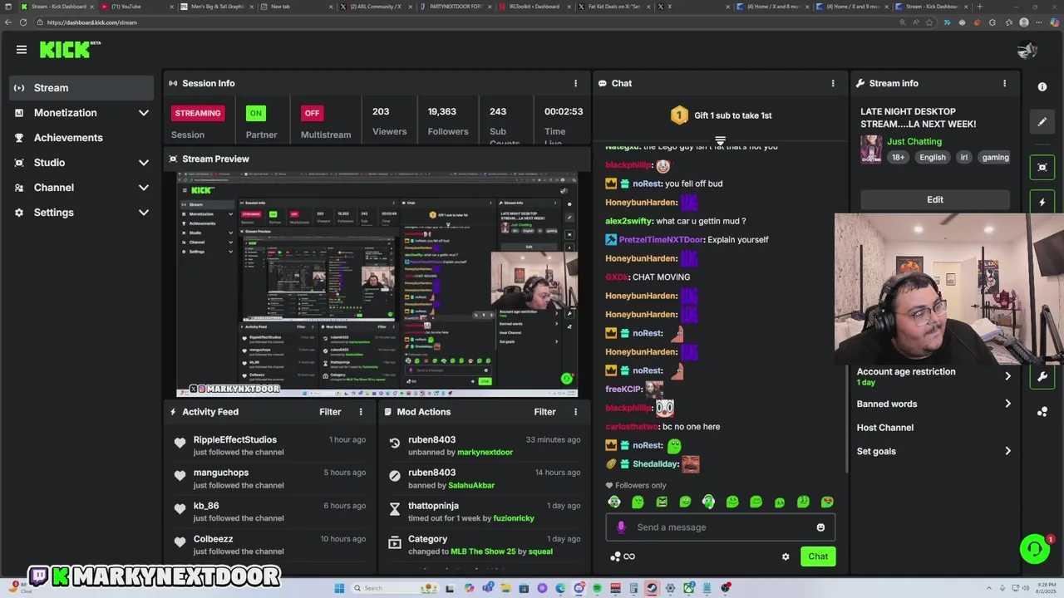The image size is (1064, 598).
Task: Click the purple microphone icon in chat input
Action: pos(621,527)
